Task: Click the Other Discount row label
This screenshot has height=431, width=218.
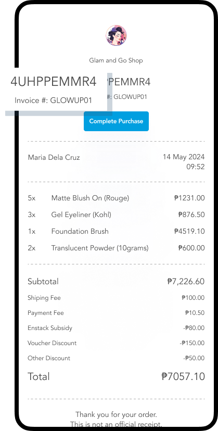Action: click(x=49, y=358)
